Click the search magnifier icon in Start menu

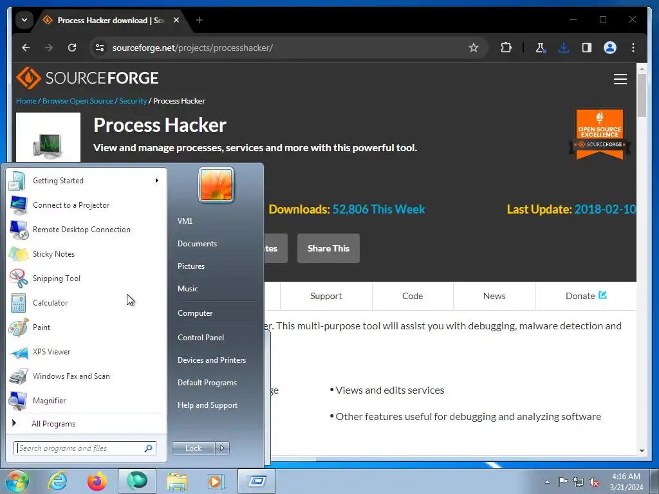click(x=148, y=448)
